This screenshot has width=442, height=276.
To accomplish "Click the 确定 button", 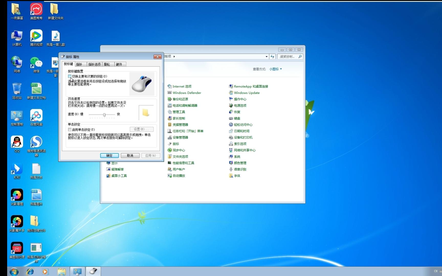I will coord(109,155).
